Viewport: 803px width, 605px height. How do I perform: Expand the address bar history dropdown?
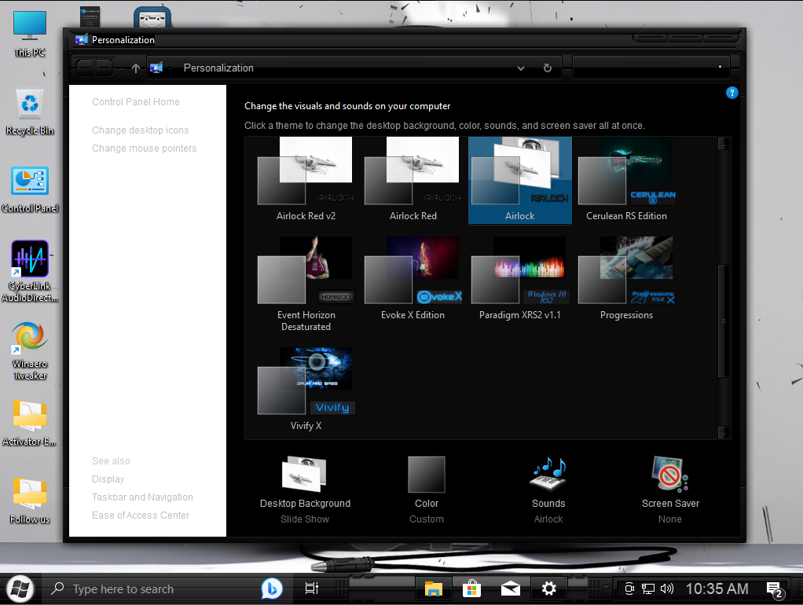pyautogui.click(x=521, y=68)
